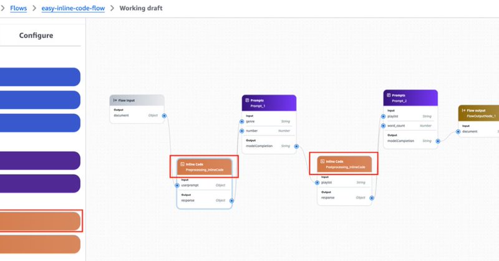The width and height of the screenshot is (499, 261).
Task: Click the Preprocessing userprompt input port
Action: (177, 186)
